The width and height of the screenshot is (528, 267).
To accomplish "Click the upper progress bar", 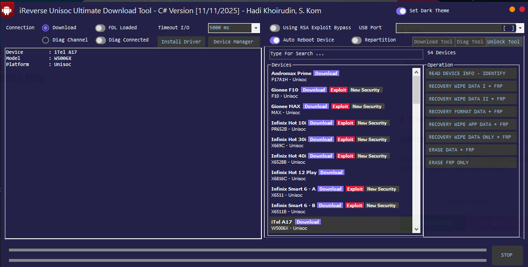I will (248, 250).
